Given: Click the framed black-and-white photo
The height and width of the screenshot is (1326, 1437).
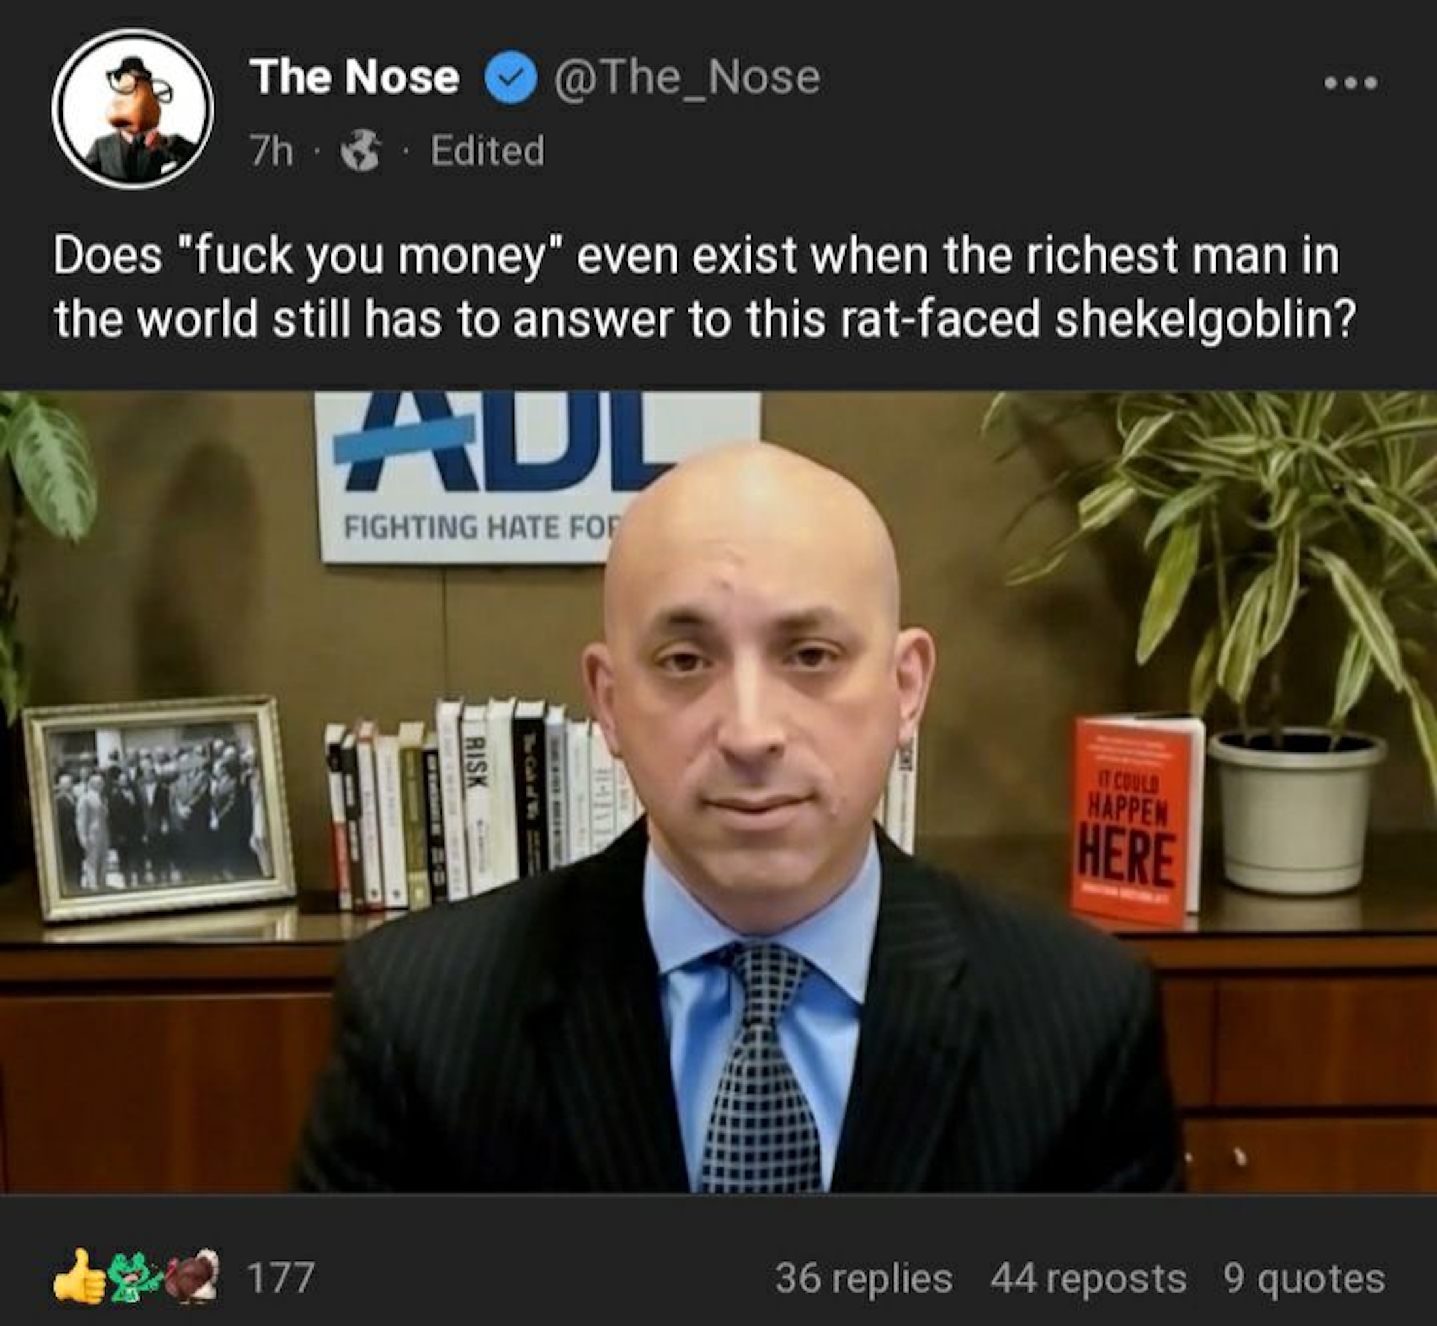Looking at the screenshot, I should point(160,807).
